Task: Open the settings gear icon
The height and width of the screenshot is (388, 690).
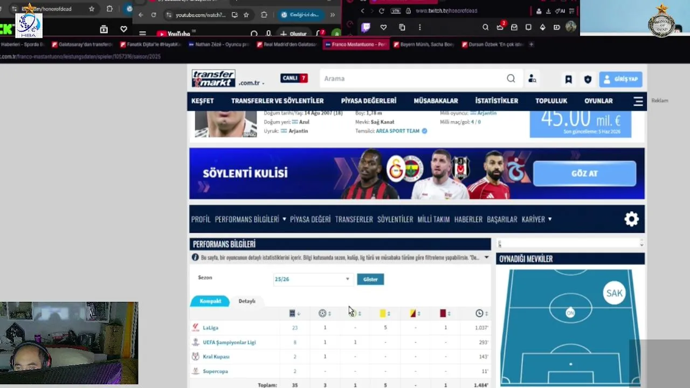Action: (631, 219)
